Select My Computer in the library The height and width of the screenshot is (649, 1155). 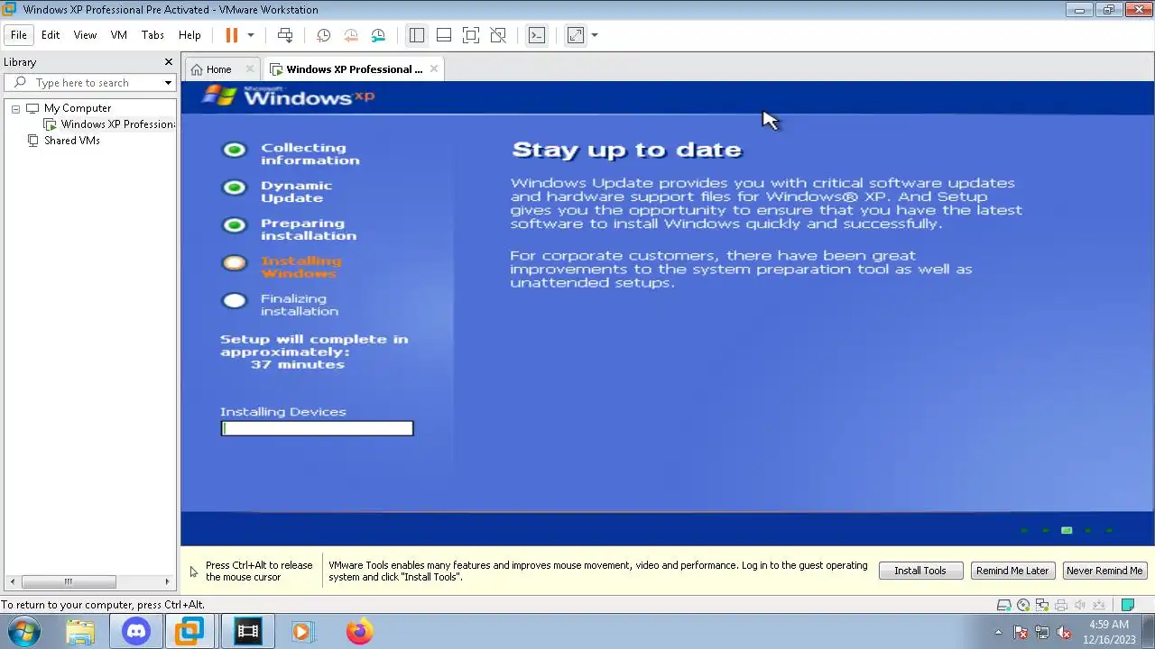click(78, 108)
